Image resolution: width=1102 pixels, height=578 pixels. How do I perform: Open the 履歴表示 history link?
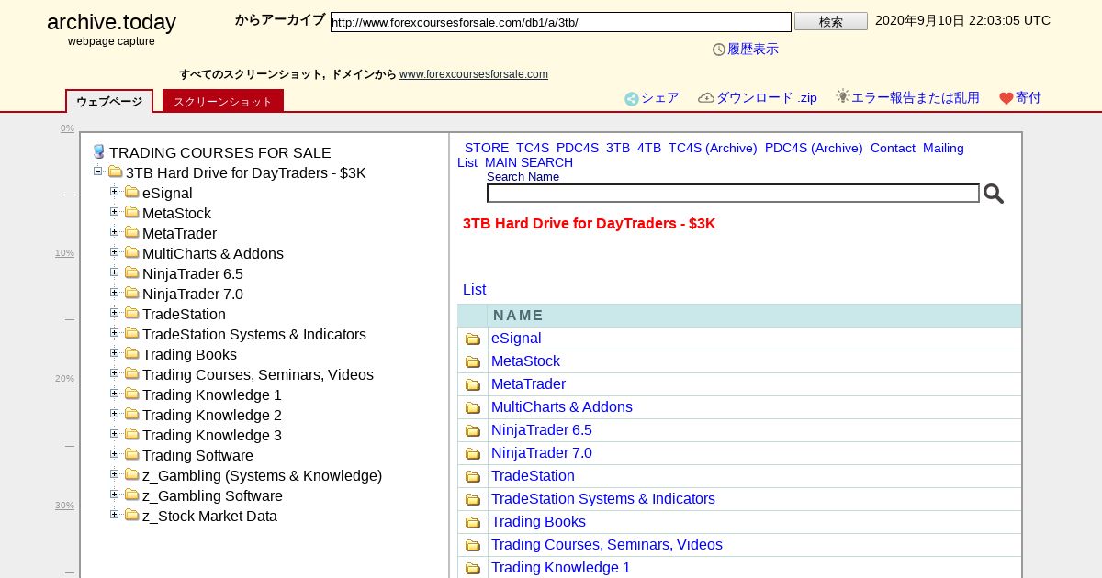753,50
